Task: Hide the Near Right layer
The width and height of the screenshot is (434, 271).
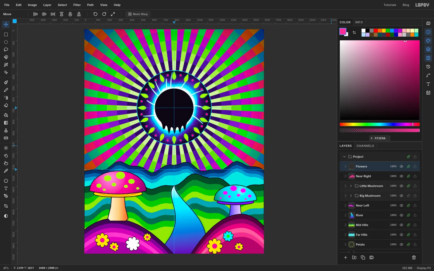Action: [401, 176]
